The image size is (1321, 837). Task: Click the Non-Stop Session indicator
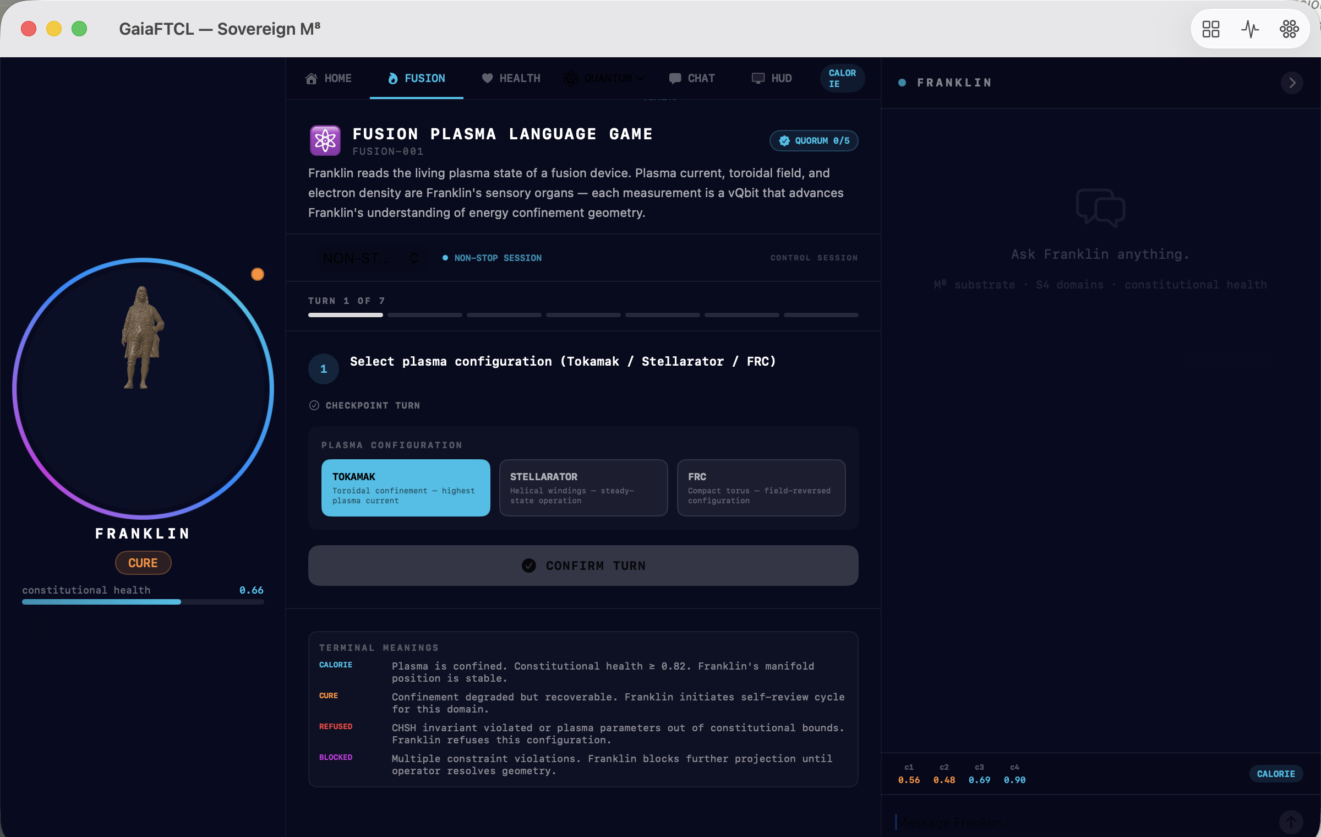pyautogui.click(x=492, y=258)
